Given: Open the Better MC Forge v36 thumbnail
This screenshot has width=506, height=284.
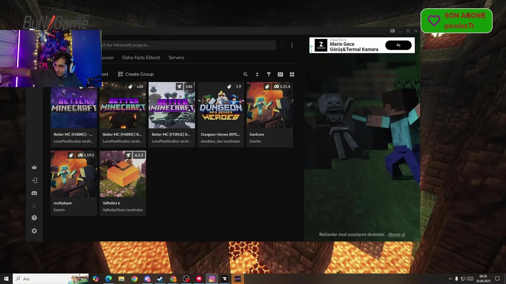Looking at the screenshot, I should pos(172,105).
